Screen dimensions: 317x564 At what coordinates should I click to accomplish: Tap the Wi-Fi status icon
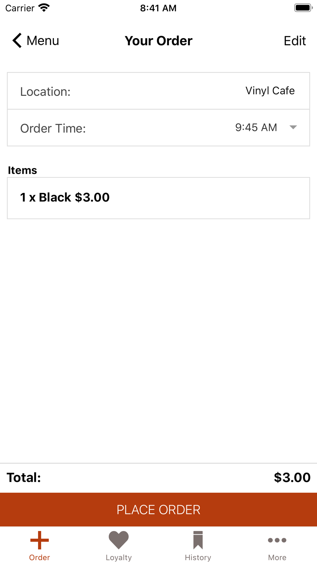click(x=44, y=8)
